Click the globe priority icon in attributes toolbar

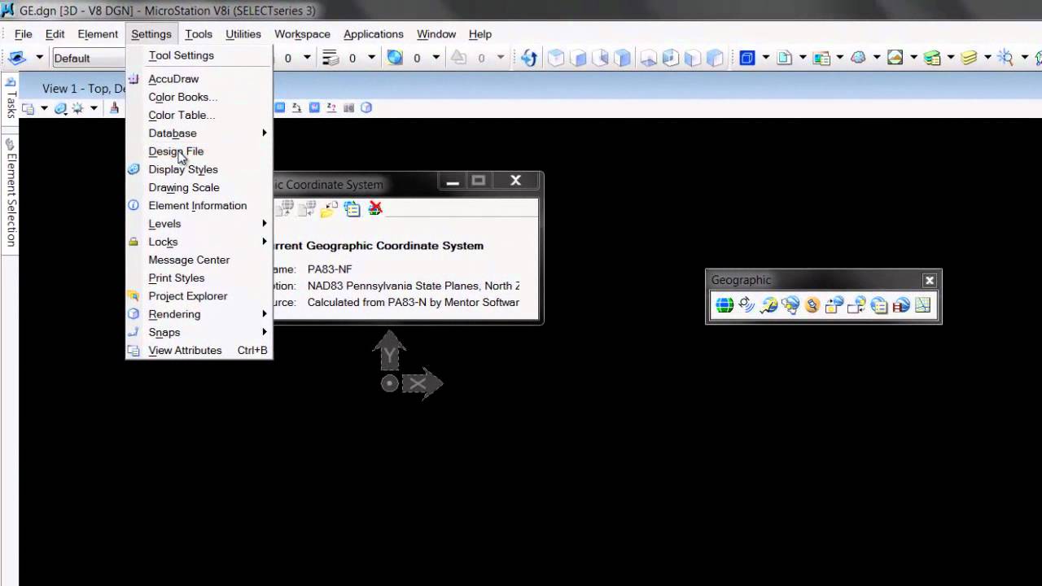pos(395,58)
